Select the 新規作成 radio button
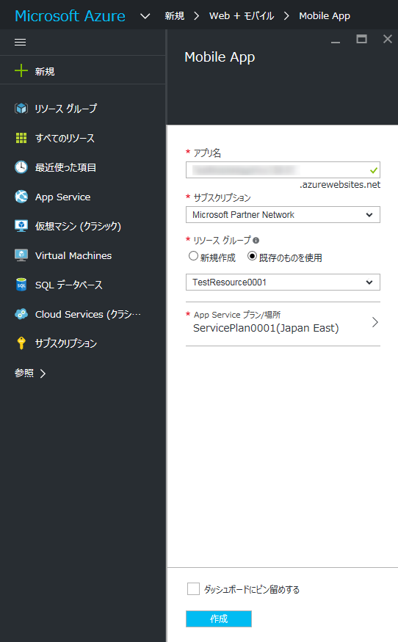This screenshot has width=398, height=642. (x=193, y=256)
